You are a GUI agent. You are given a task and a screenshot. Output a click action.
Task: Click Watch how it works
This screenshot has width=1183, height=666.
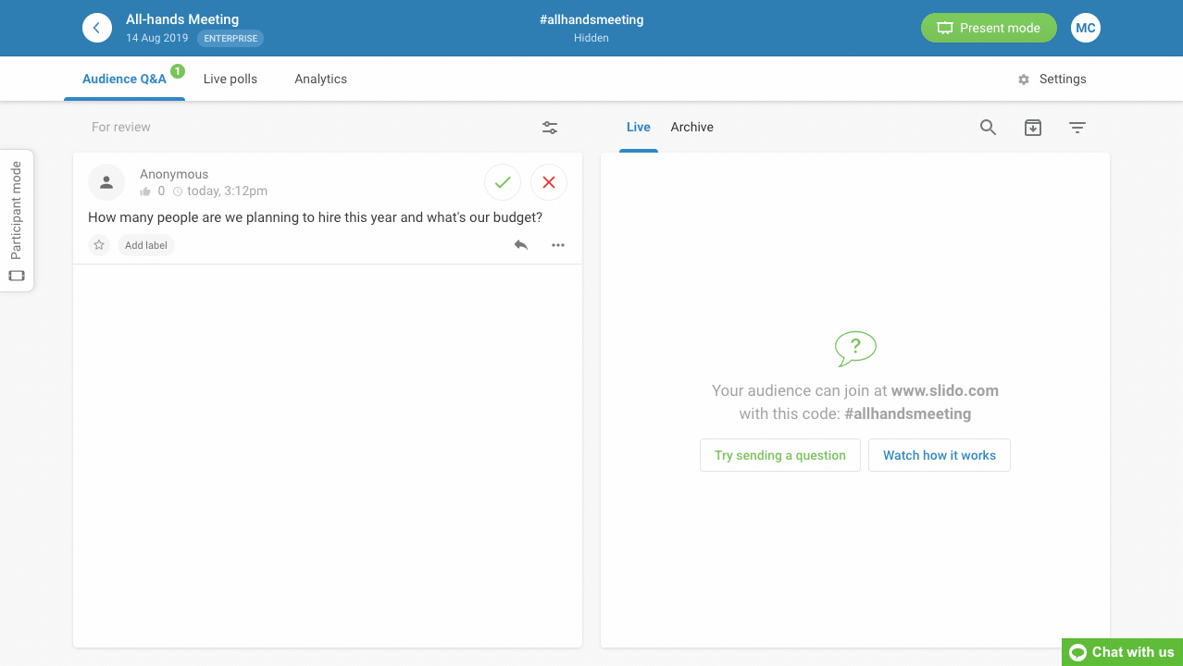(x=939, y=455)
